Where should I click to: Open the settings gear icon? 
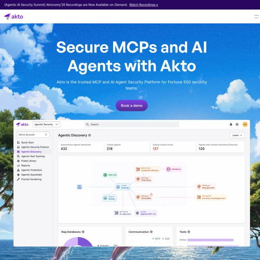point(237,124)
